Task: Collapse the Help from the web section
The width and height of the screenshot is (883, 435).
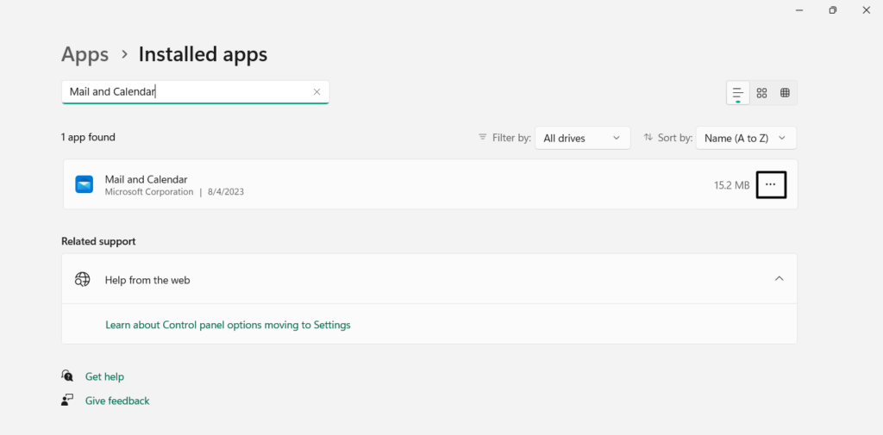Action: click(x=779, y=279)
